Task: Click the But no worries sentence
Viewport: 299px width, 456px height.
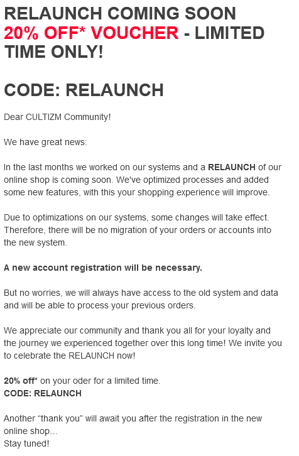Action: tap(141, 293)
